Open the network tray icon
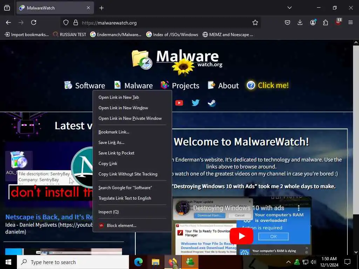Screen dimensions: 359x269 tap(305, 262)
